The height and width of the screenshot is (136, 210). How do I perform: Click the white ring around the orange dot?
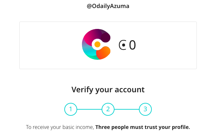94,44
